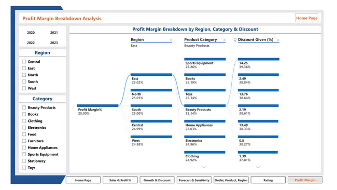Expand more categories with the down chevron

click(x=204, y=167)
